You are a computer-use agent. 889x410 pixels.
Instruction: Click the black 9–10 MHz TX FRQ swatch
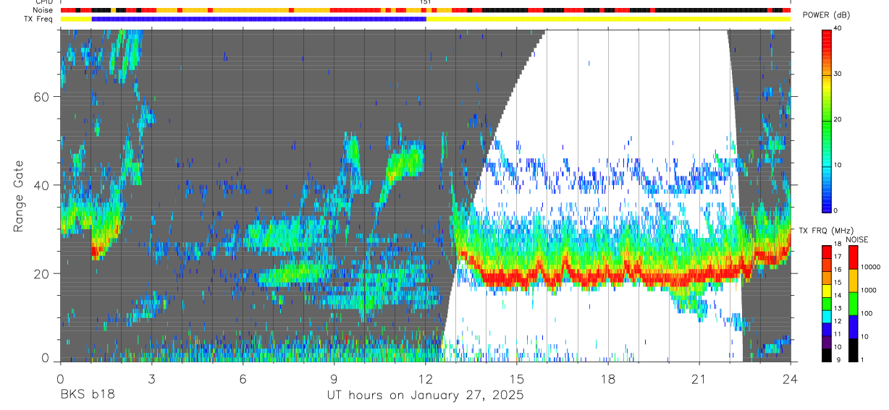pos(826,356)
